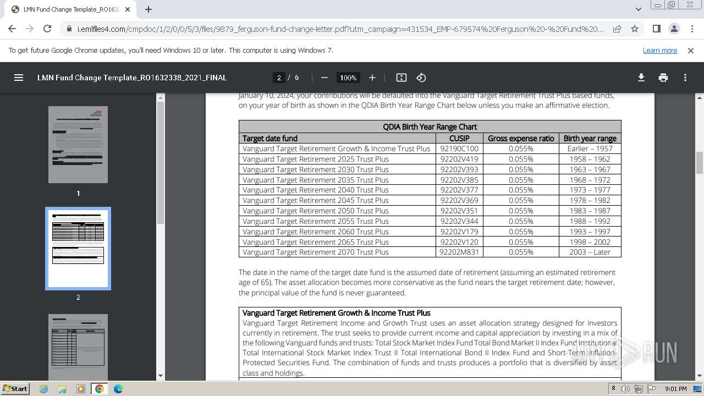Open the Chrome profile avatar
The height and width of the screenshot is (396, 704).
point(674,29)
